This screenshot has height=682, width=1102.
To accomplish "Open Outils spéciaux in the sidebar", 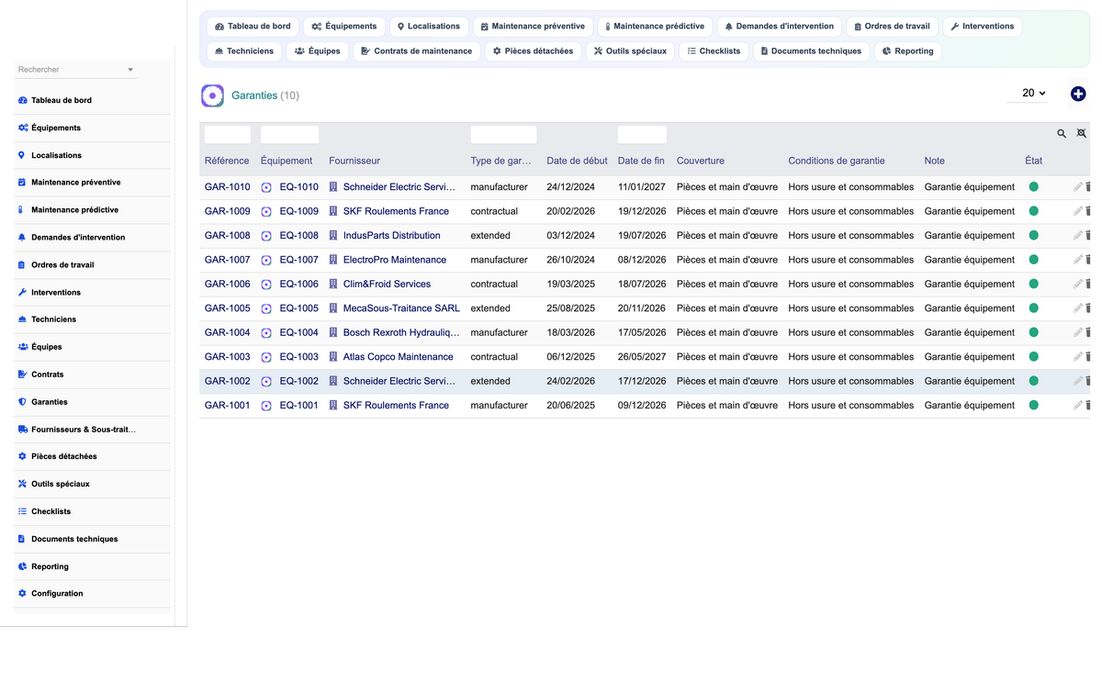I will click(60, 484).
